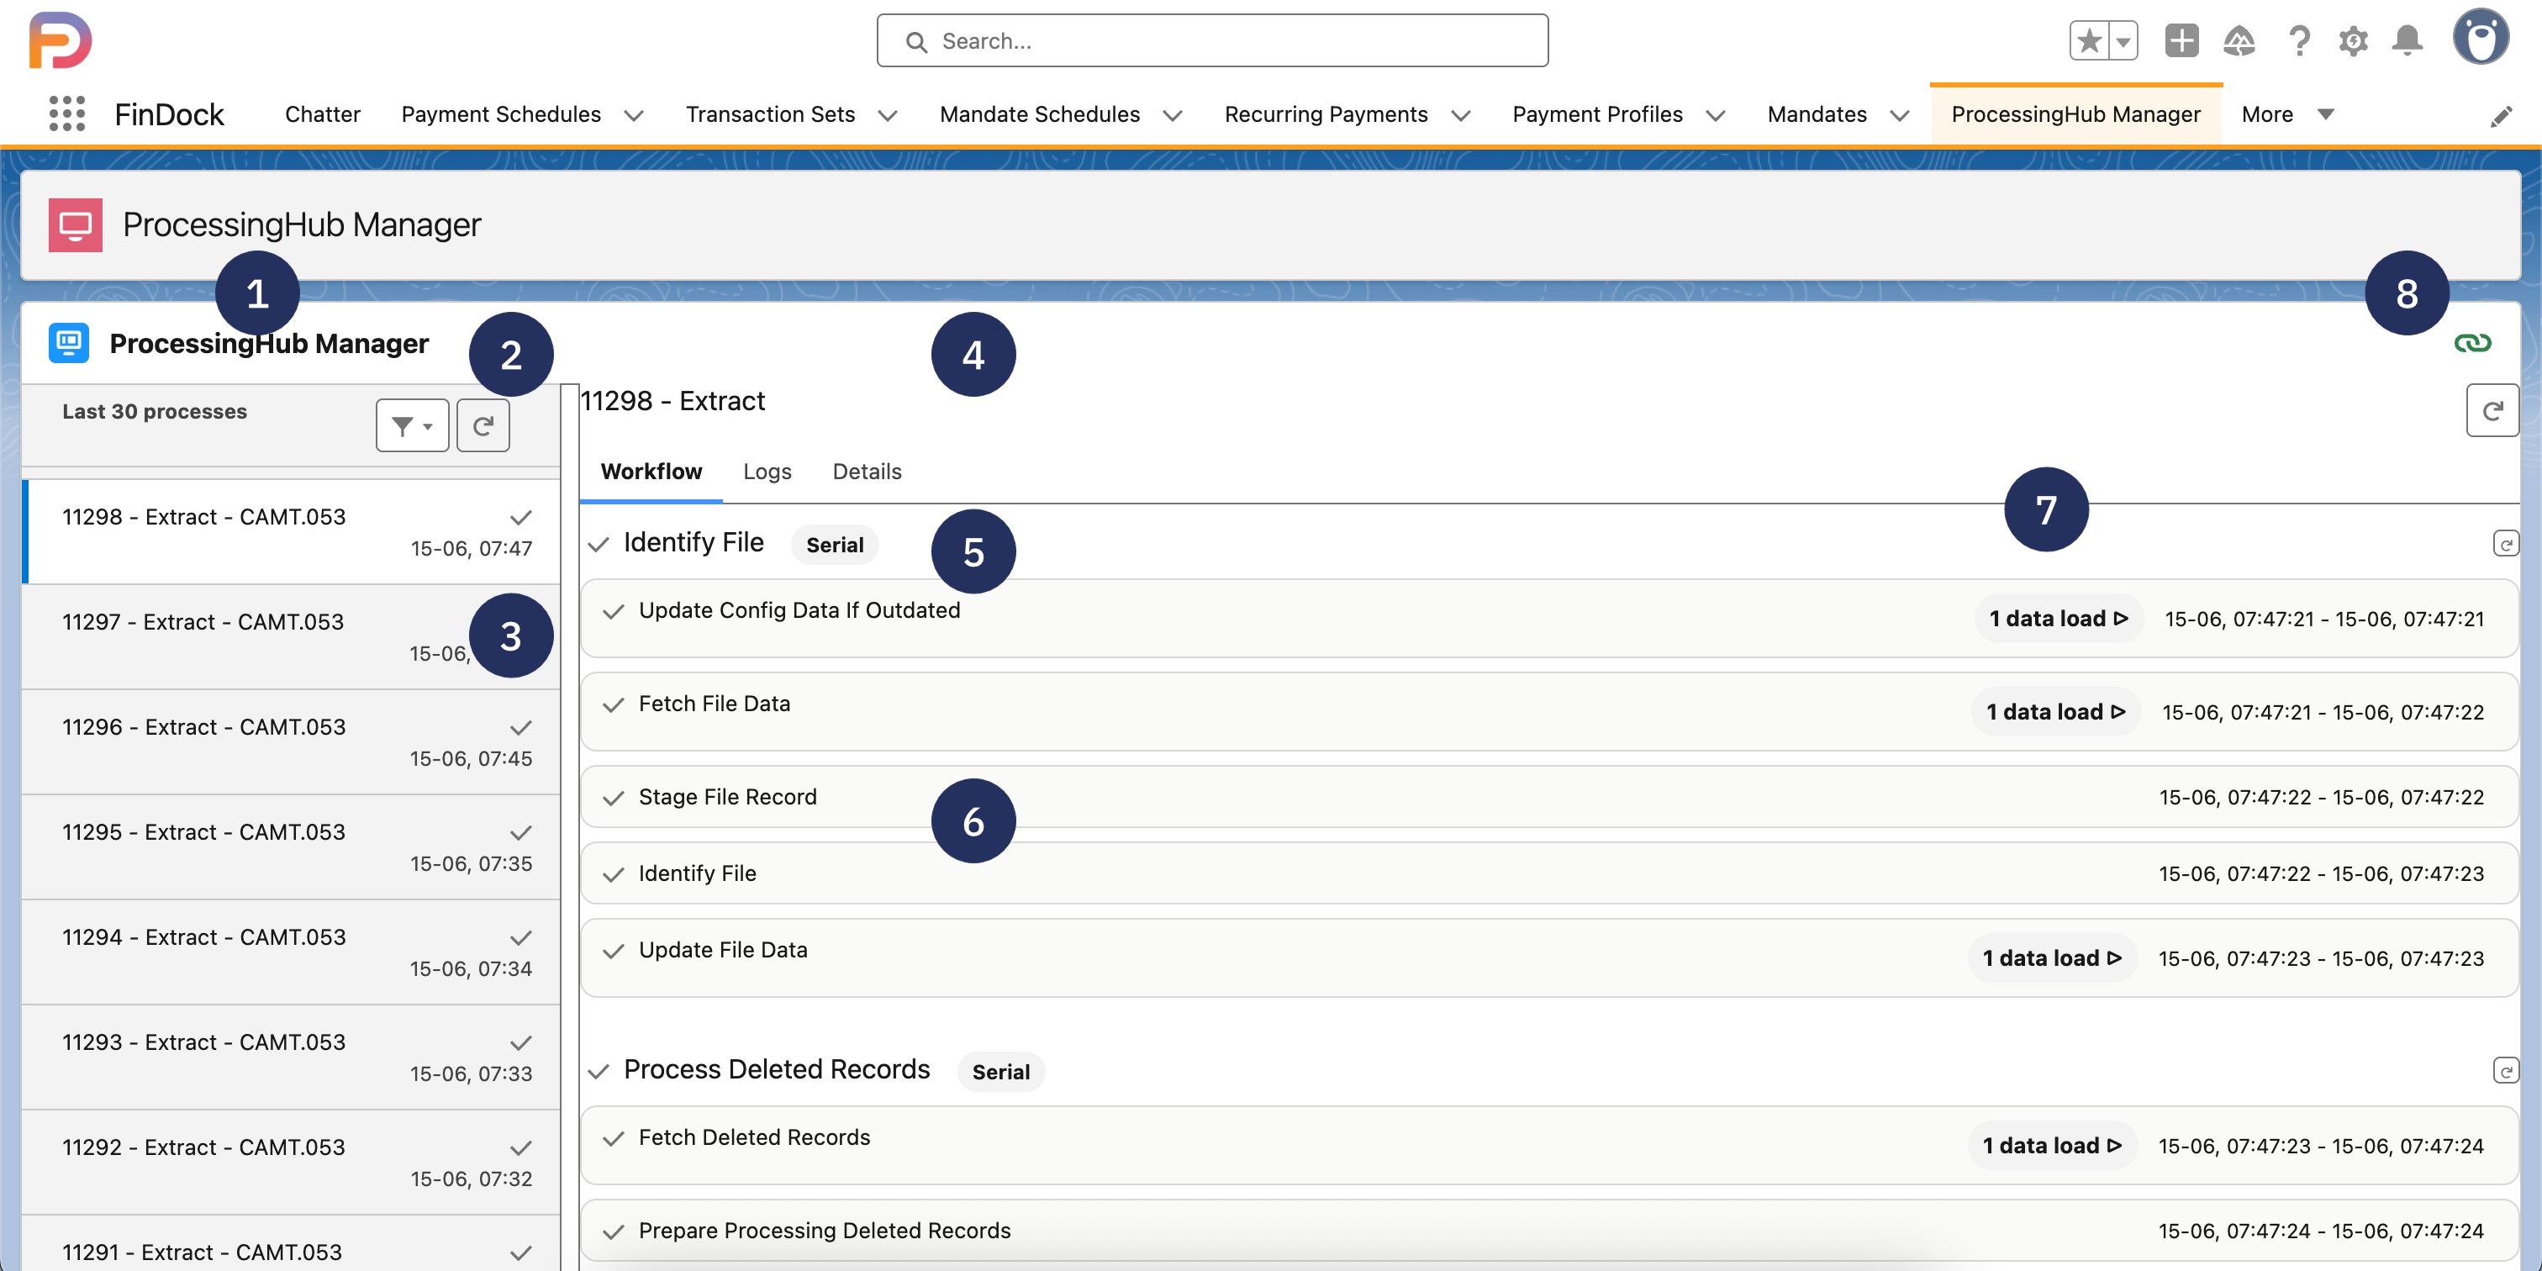Open the Trailhead guidance icon

click(2240, 40)
